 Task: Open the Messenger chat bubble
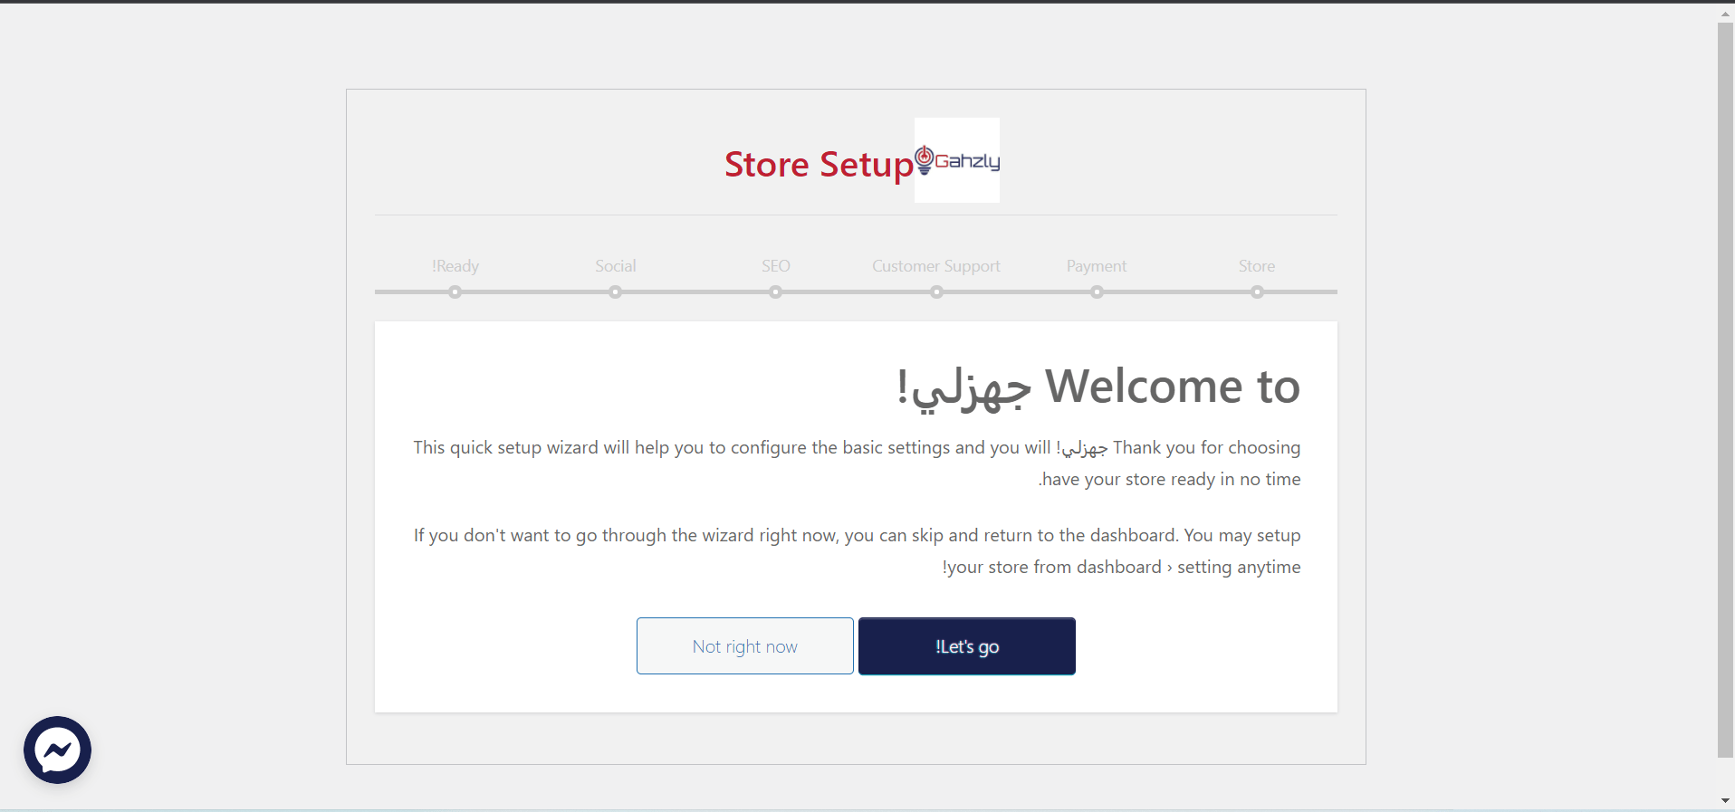click(57, 750)
